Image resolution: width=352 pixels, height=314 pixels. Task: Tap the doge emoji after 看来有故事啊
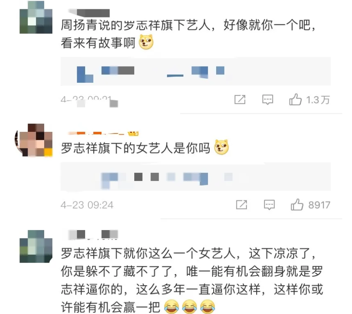146,42
